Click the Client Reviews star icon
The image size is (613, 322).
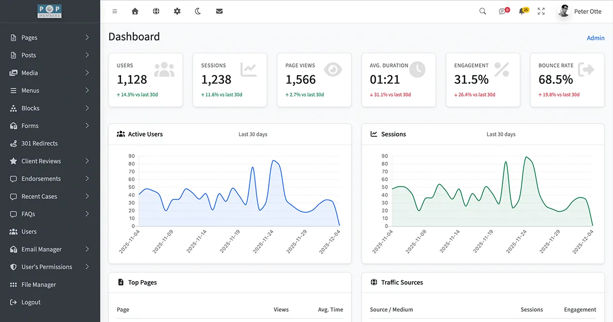tap(13, 161)
